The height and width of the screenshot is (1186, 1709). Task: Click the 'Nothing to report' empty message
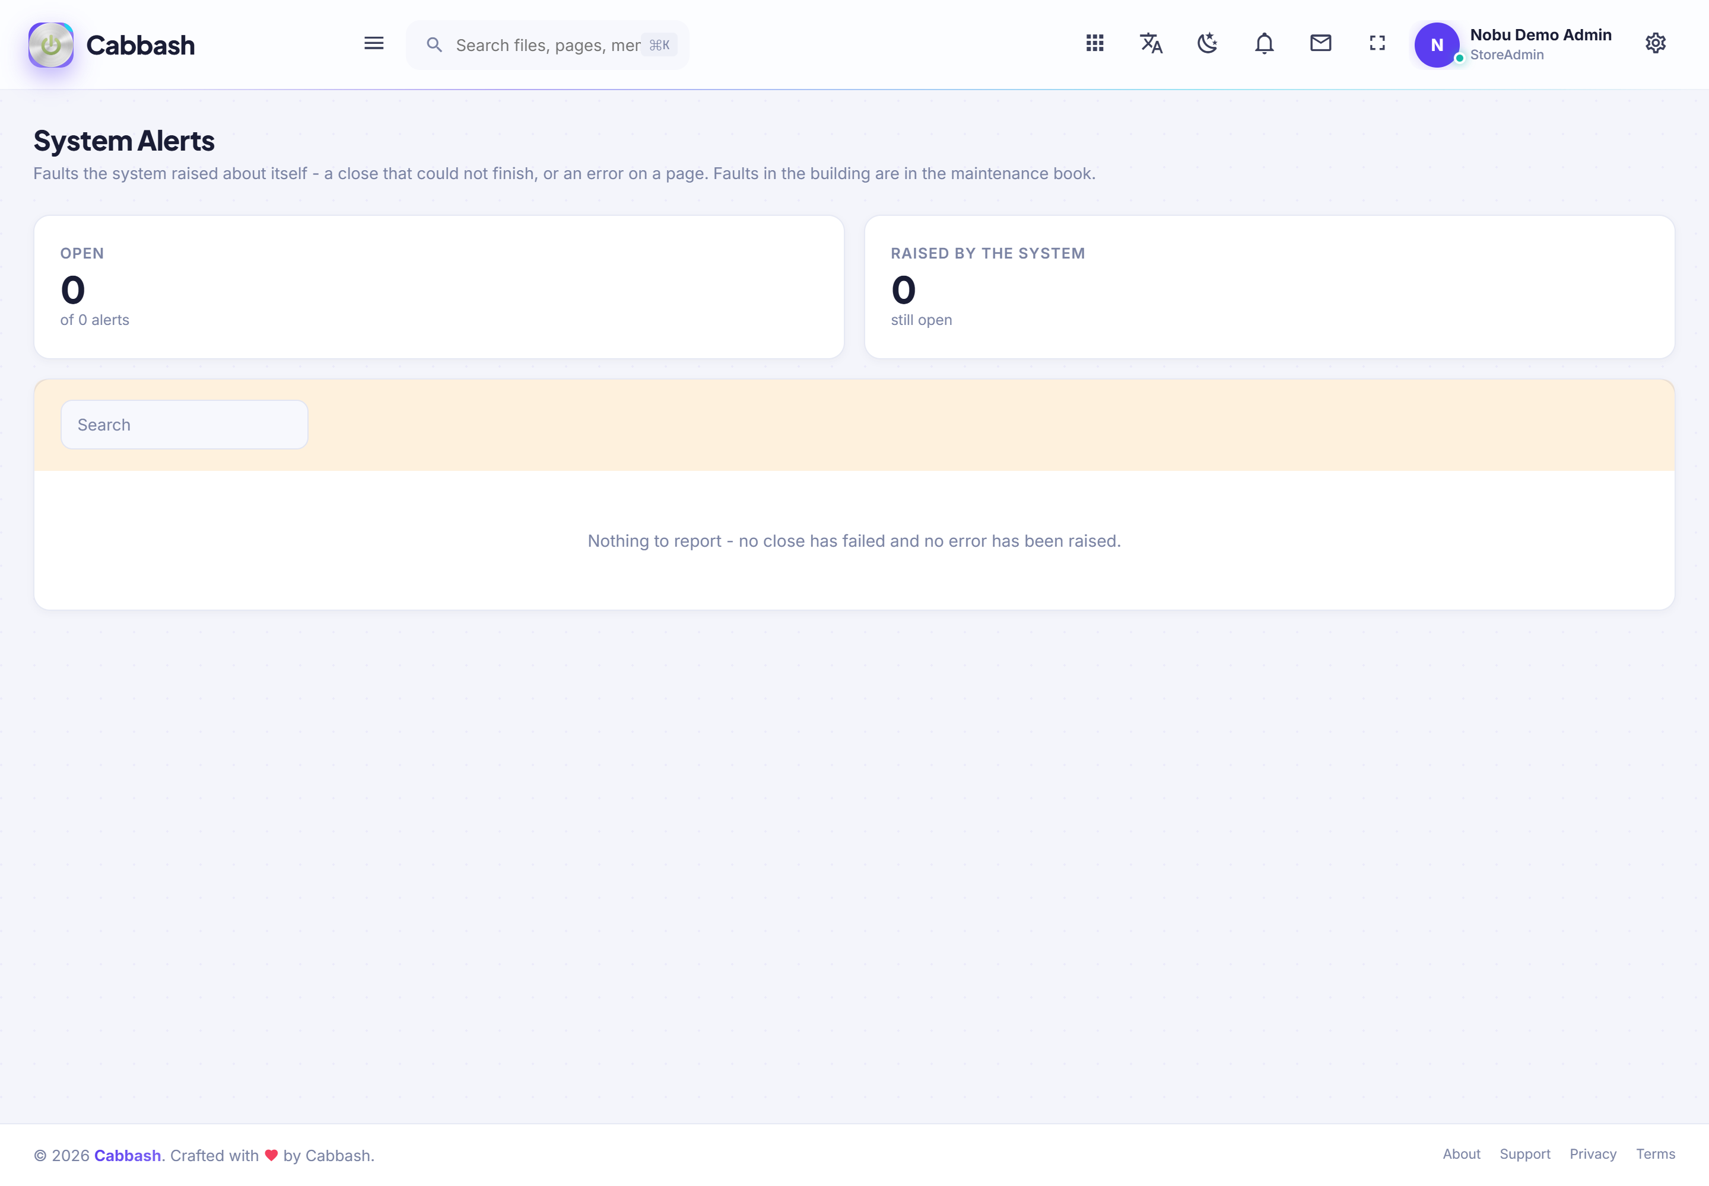point(854,541)
